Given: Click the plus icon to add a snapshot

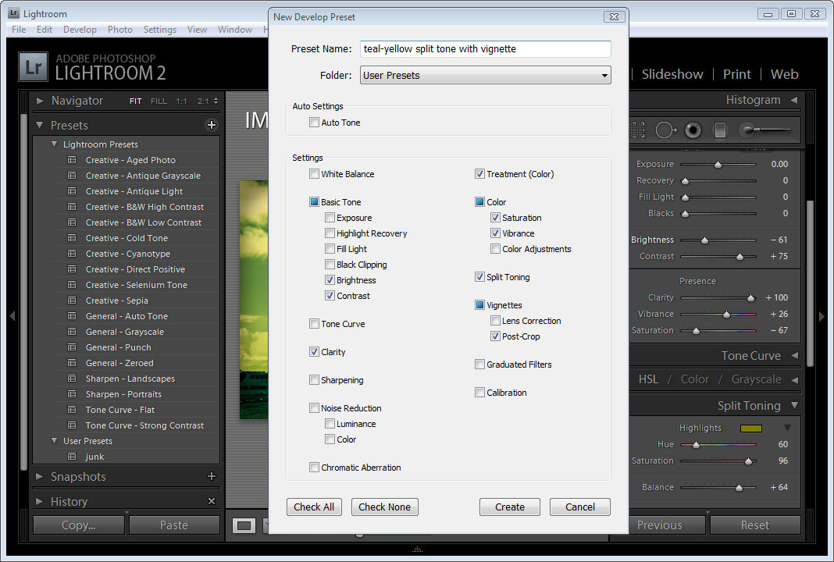Looking at the screenshot, I should pos(211,476).
